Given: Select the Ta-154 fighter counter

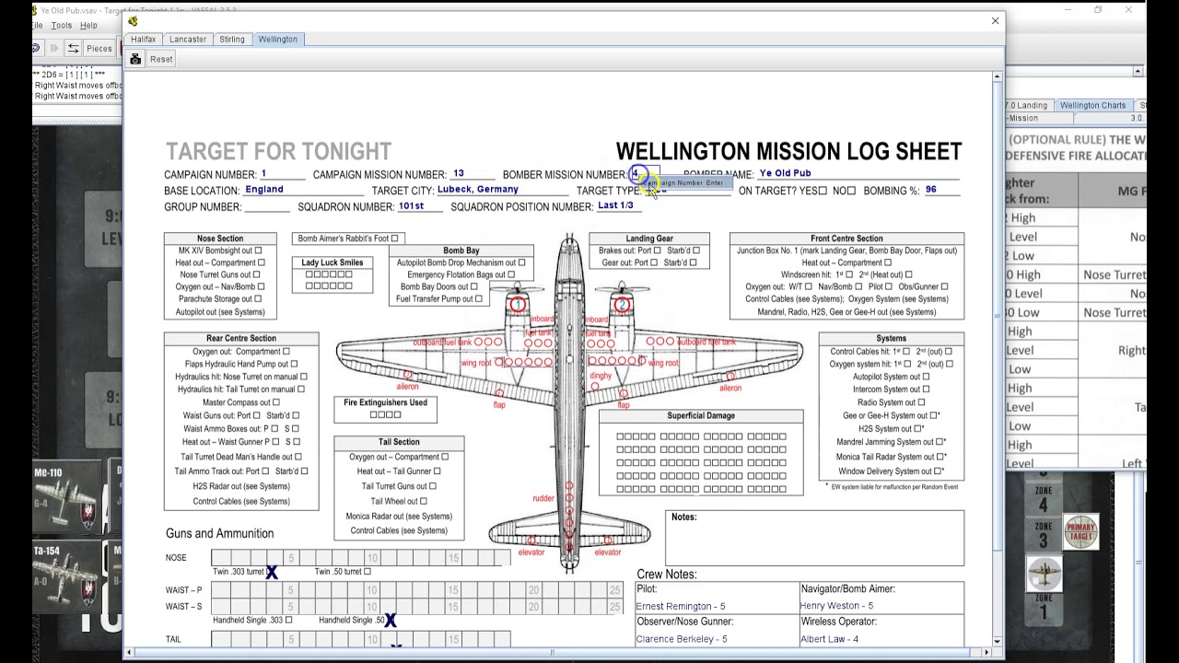Looking at the screenshot, I should (66, 576).
